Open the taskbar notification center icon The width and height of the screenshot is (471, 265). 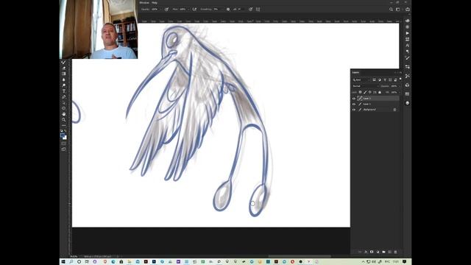pyautogui.click(x=404, y=262)
